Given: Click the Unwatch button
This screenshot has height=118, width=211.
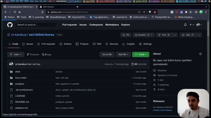Looking at the screenshot, I should coord(143,35).
